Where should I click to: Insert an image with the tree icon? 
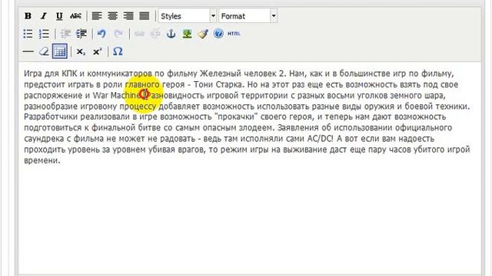pos(188,34)
